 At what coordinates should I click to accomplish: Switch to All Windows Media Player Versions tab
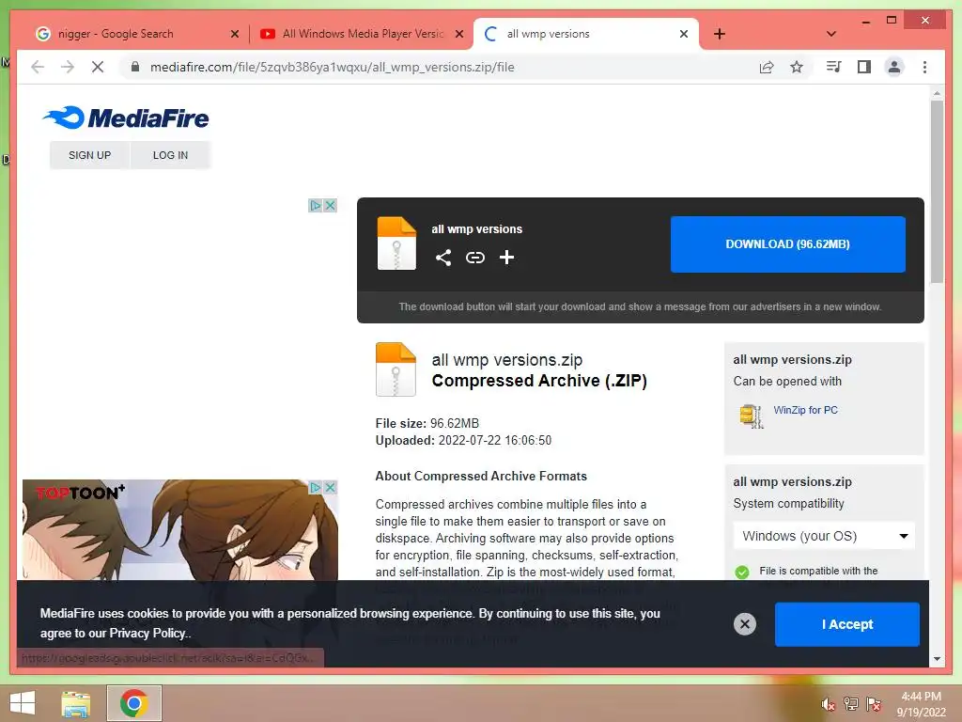363,34
